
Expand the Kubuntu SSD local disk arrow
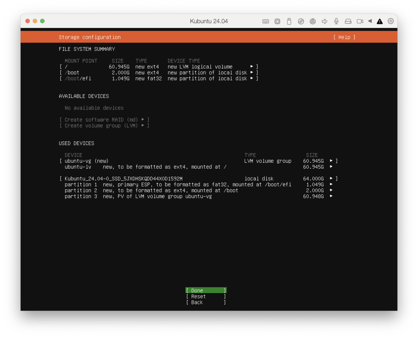click(x=331, y=178)
